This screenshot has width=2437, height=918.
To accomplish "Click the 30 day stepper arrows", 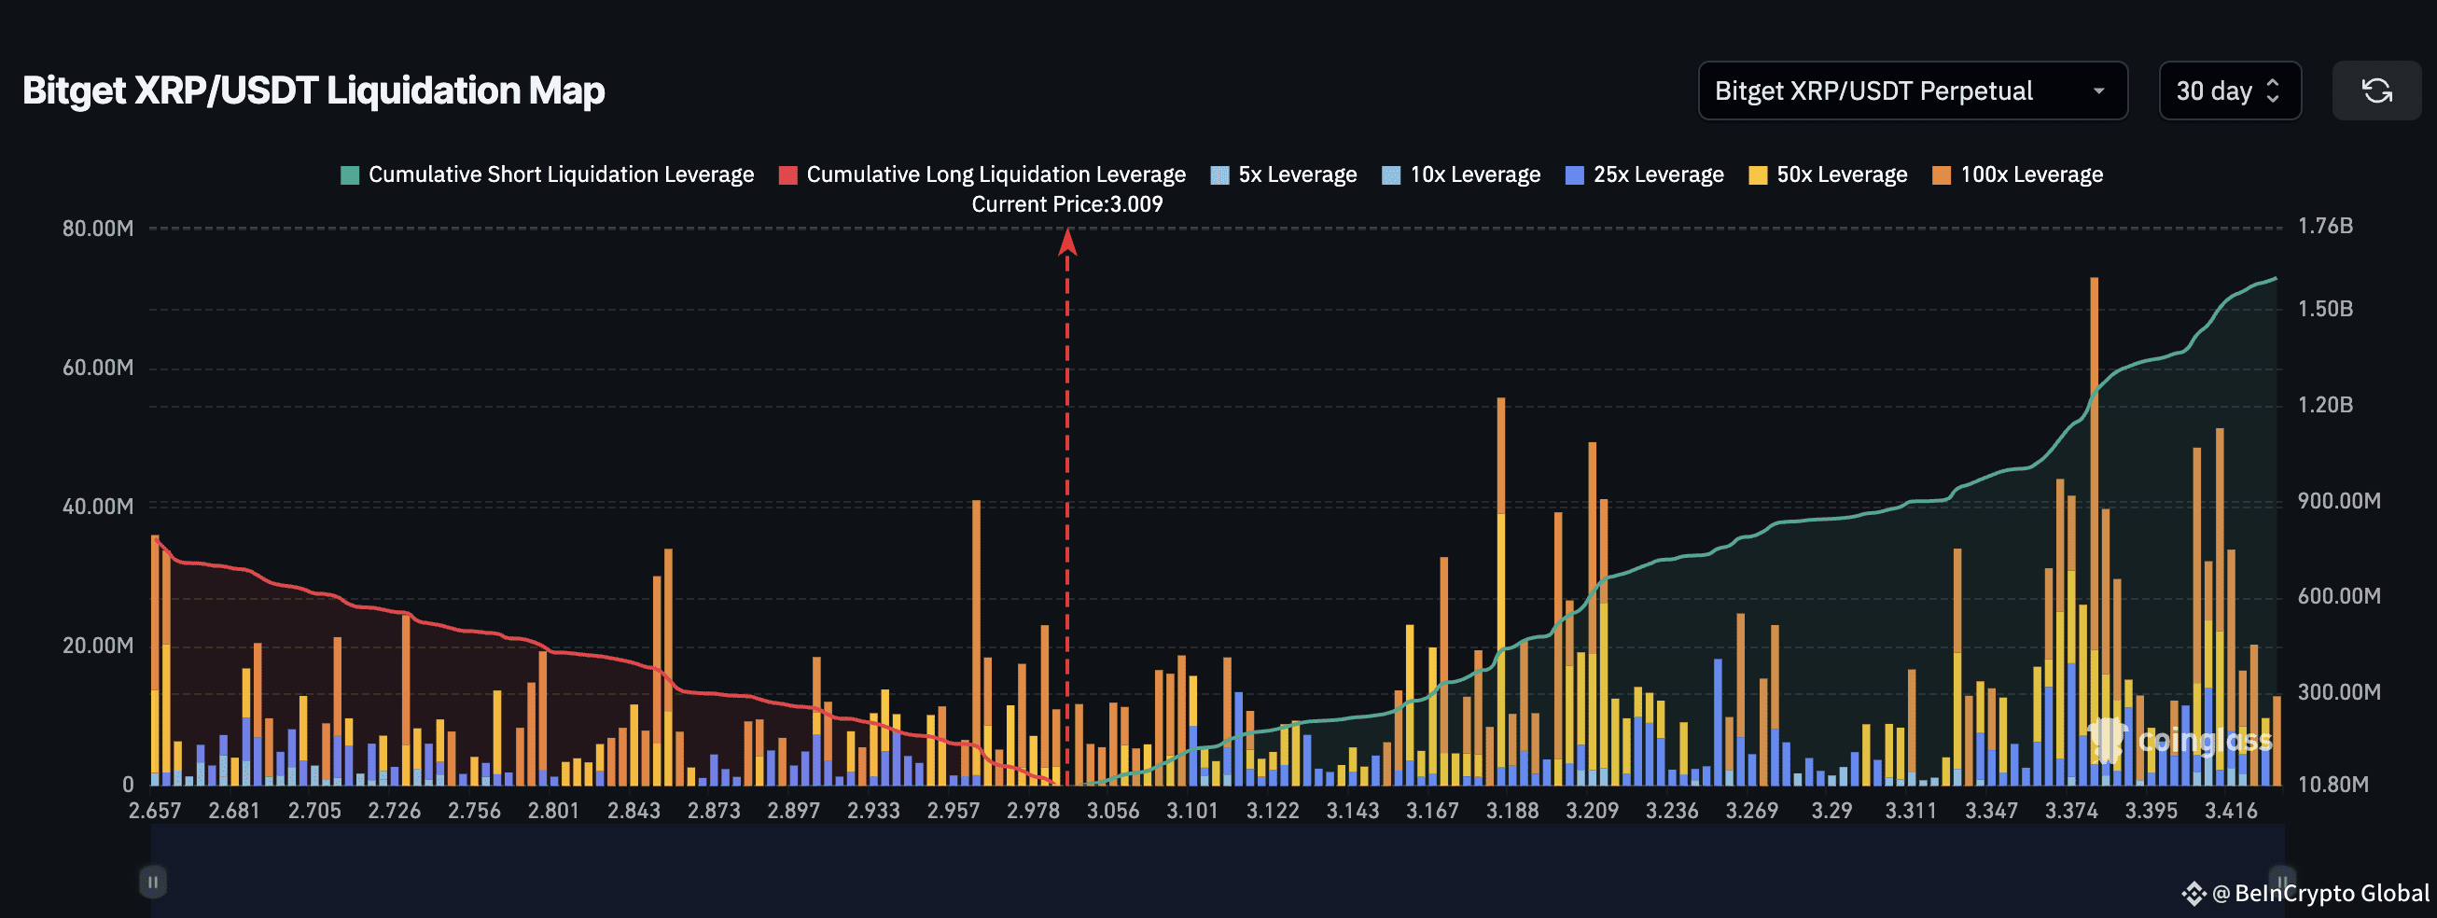I will click(x=2273, y=90).
